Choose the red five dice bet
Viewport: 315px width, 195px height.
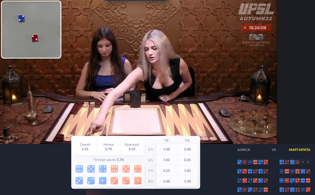point(126,169)
